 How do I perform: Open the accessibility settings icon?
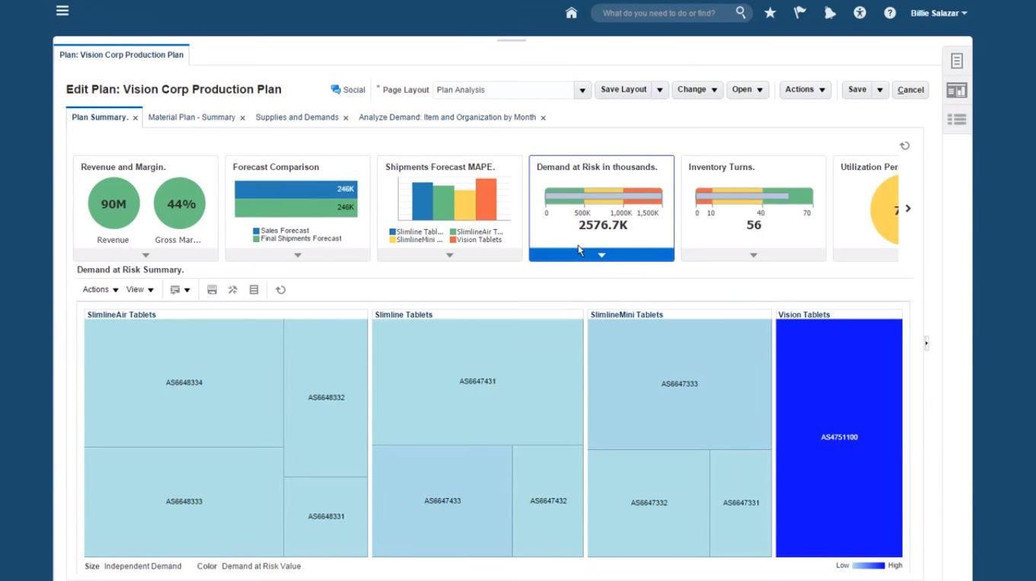(859, 12)
